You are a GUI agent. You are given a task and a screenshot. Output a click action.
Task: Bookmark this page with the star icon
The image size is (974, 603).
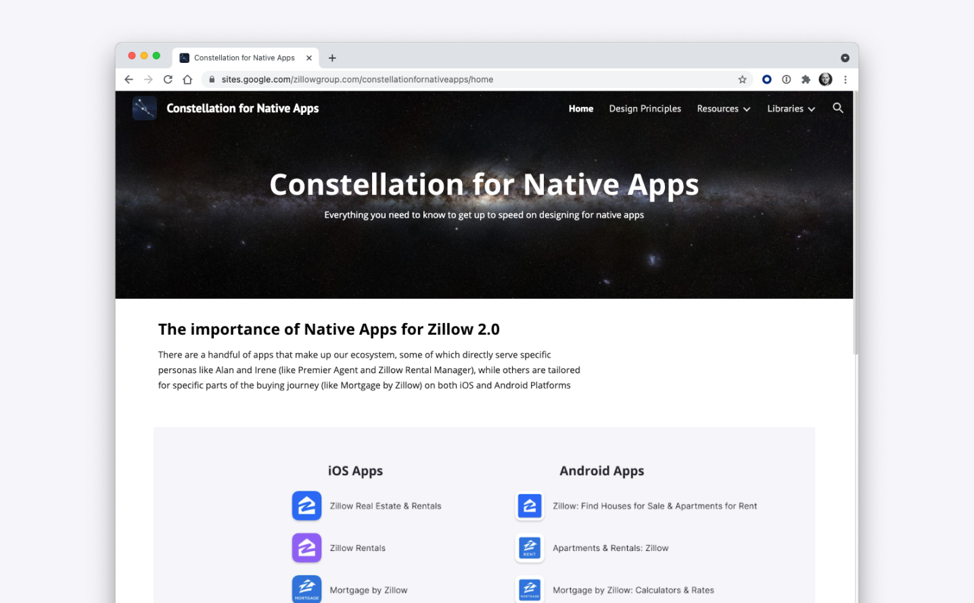tap(742, 80)
